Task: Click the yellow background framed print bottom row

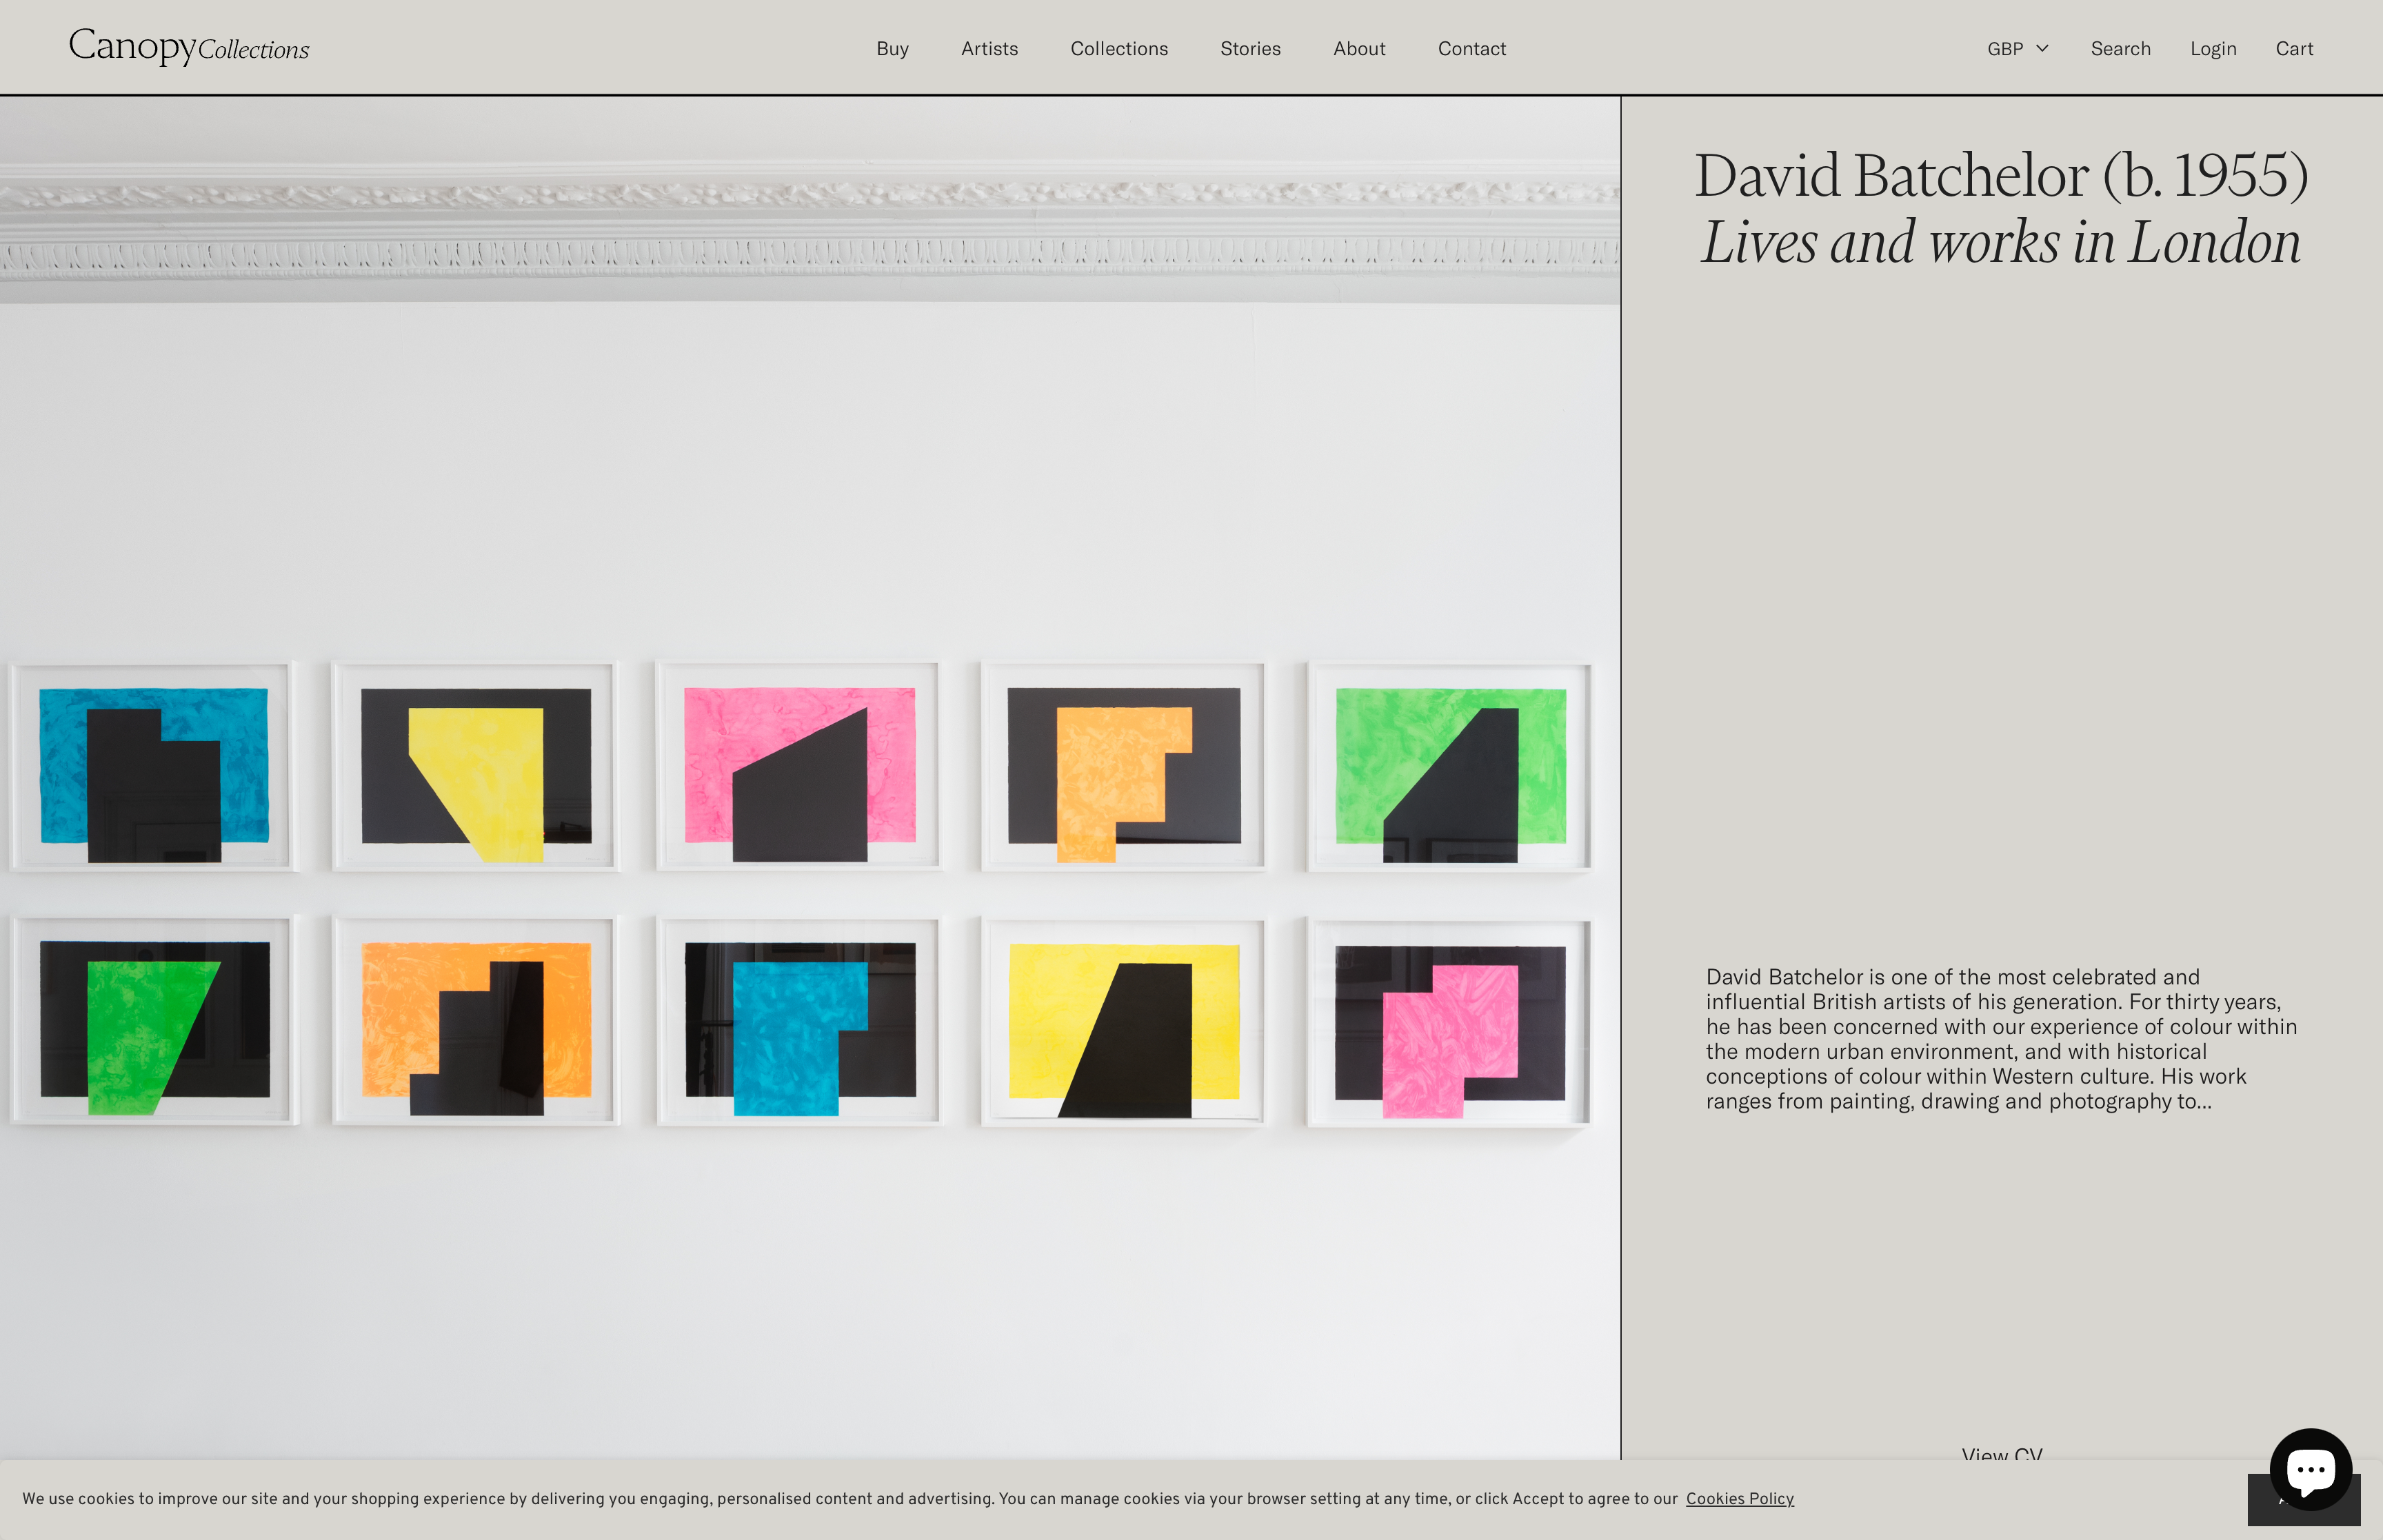Action: 1123,1022
